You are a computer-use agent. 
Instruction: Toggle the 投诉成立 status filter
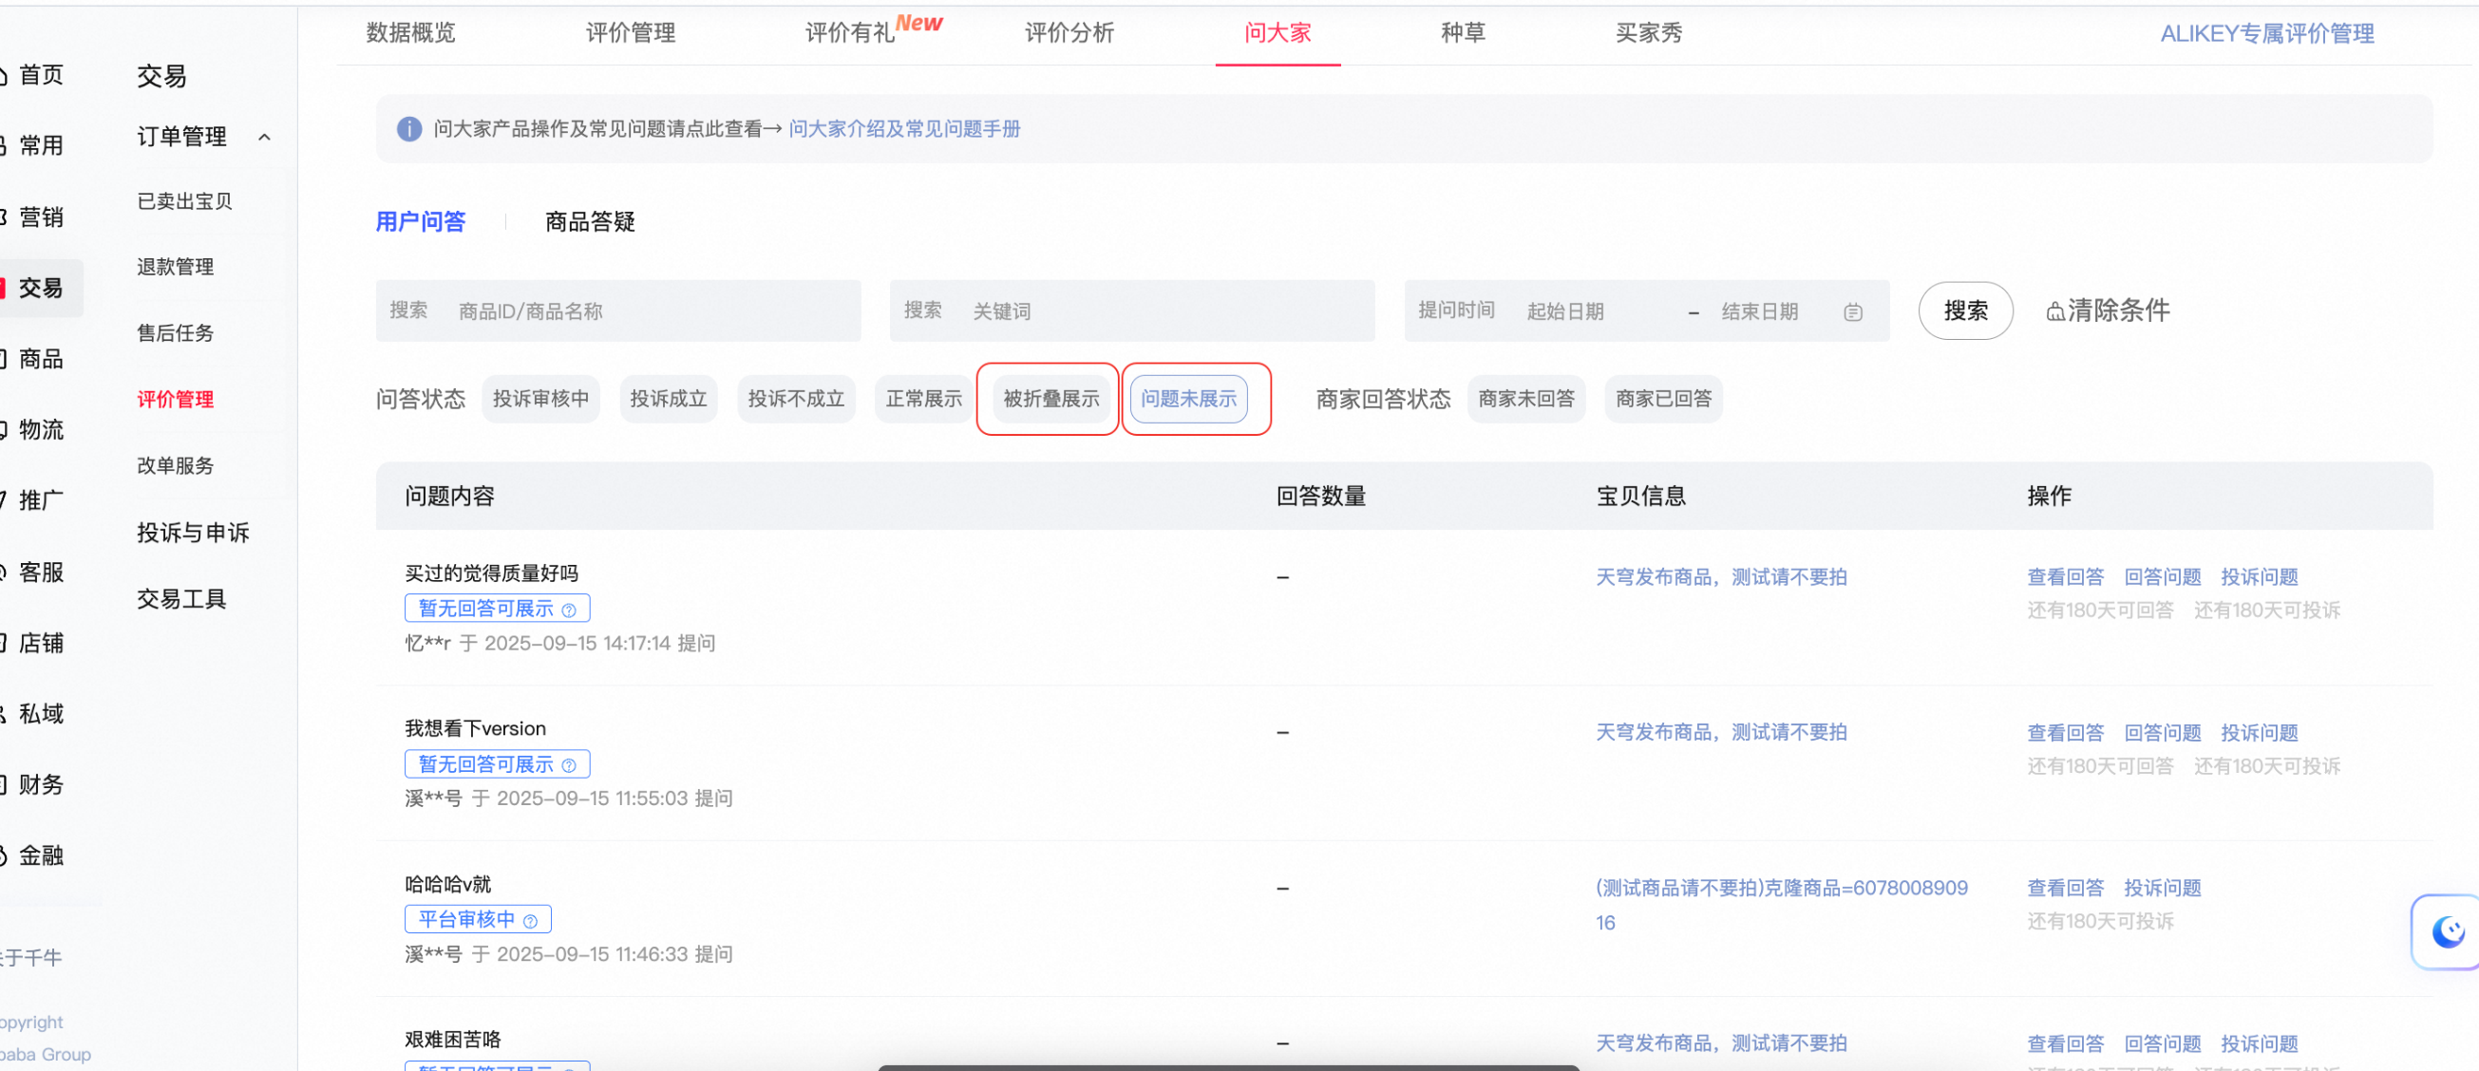(669, 400)
